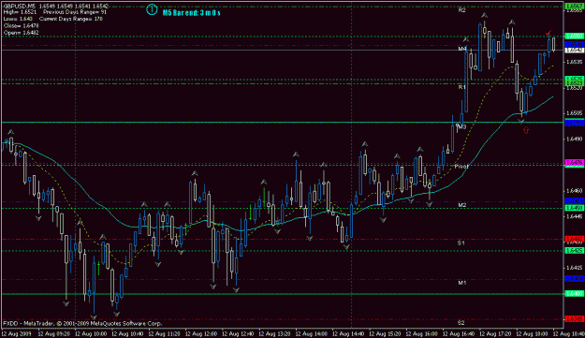Click the "M5 Bar end: 3 m 0 s" timer text
The width and height of the screenshot is (585, 338).
pos(191,13)
